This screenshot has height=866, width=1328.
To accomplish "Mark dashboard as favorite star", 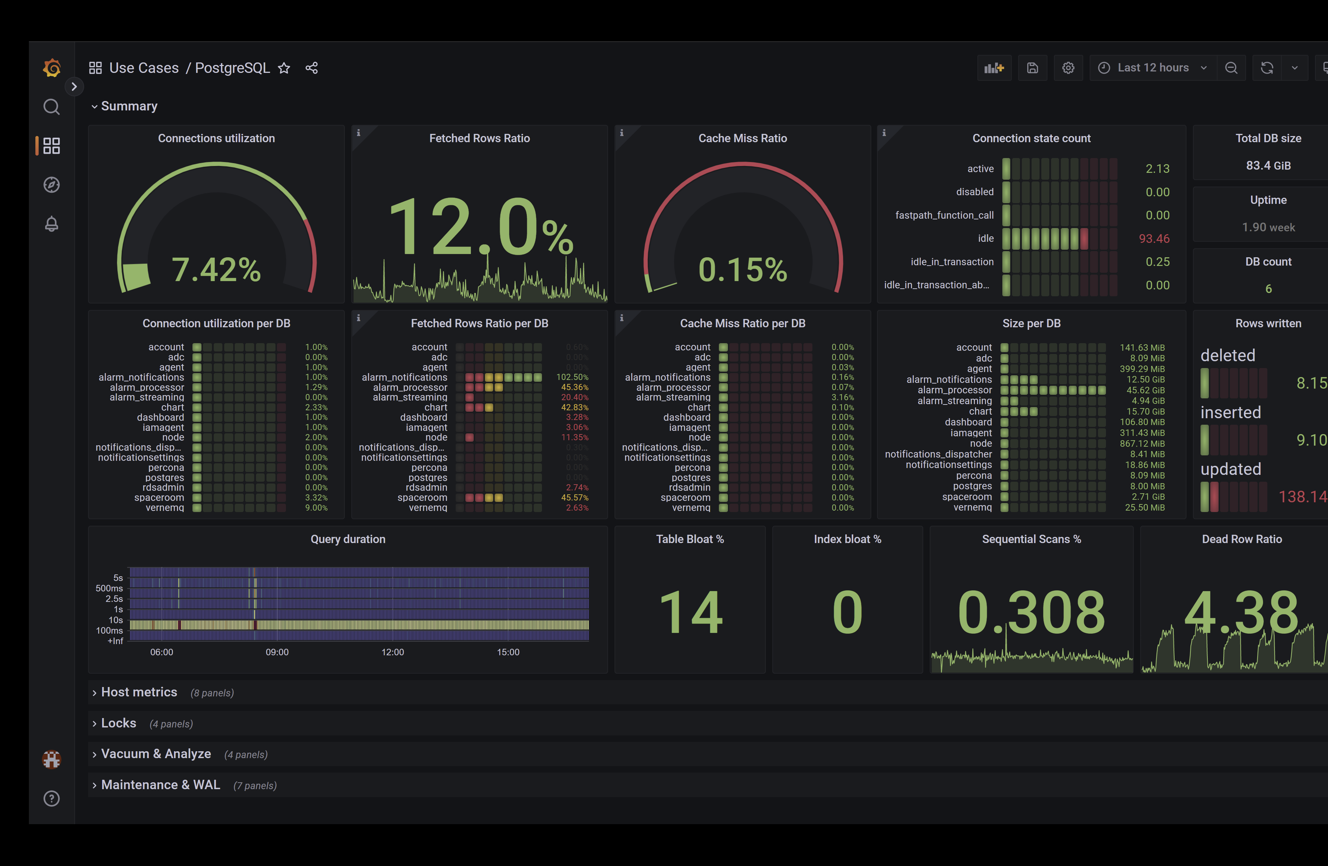I will (284, 68).
